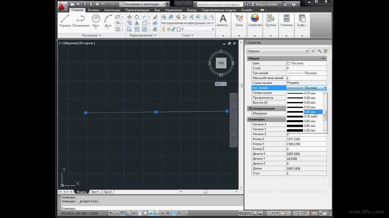Open the Утилиты calculator panel

pyautogui.click(x=286, y=21)
